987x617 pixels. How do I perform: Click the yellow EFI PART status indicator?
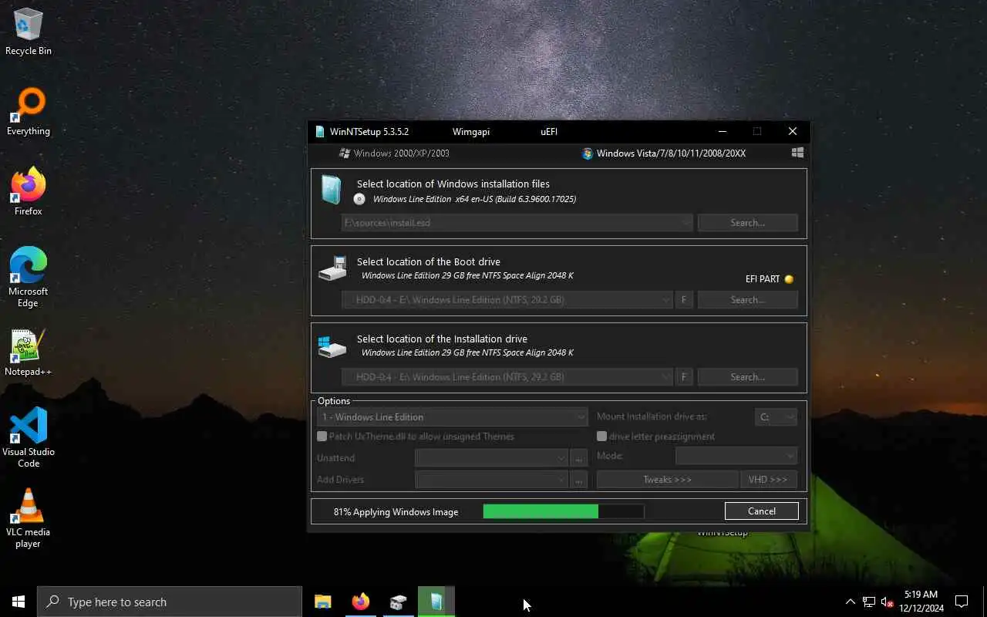(x=789, y=279)
